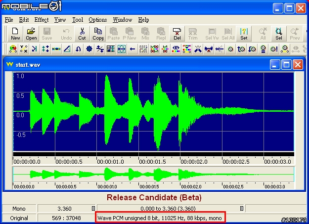Screen dimensions: 309x224
Task: Open the File menu
Action: (9, 20)
